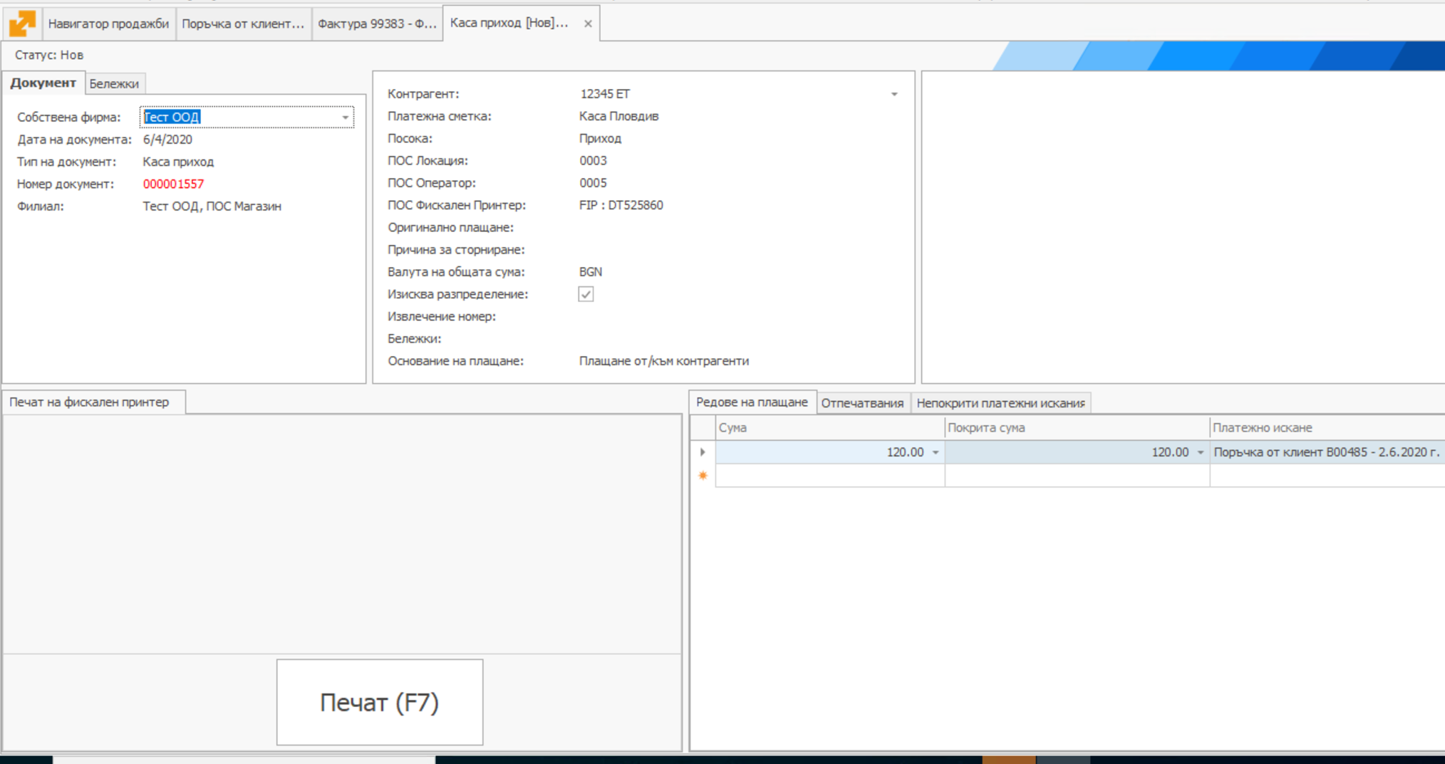Click the empty new row Сума cell
The height and width of the screenshot is (764, 1445).
click(830, 476)
